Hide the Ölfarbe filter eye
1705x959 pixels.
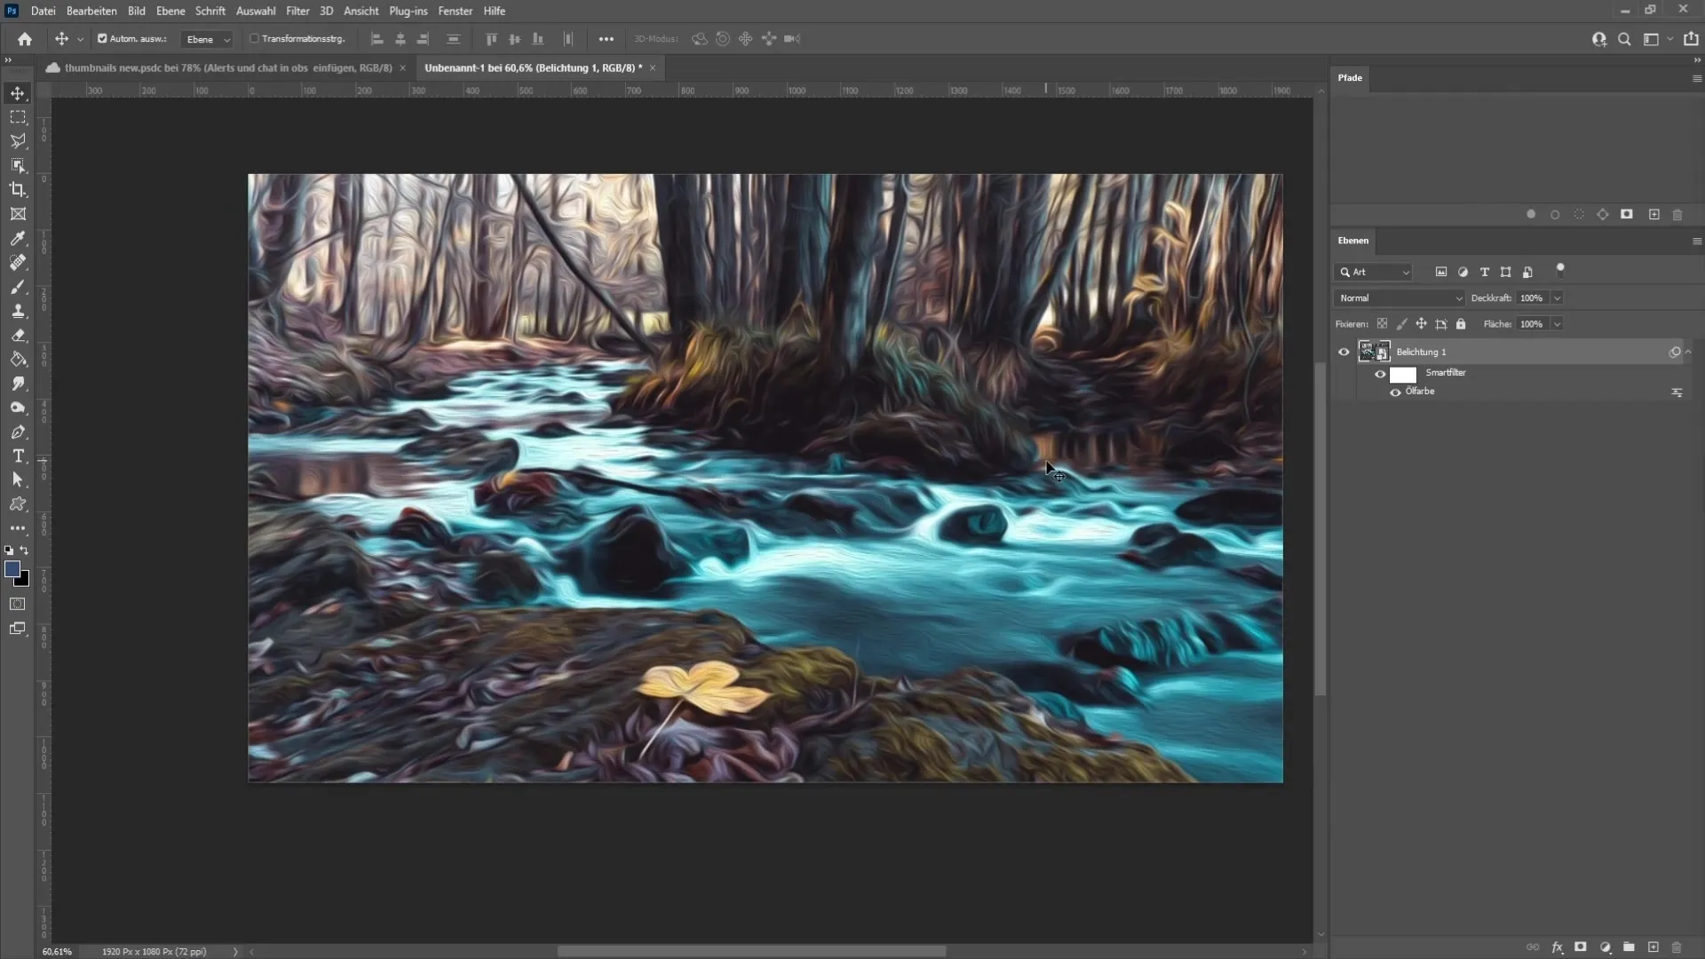pos(1395,392)
